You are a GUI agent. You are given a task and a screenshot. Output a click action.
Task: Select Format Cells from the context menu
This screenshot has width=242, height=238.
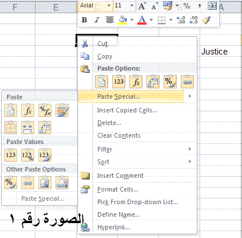(118, 189)
